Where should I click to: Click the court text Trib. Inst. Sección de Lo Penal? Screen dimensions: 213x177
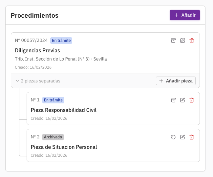[x=61, y=59]
